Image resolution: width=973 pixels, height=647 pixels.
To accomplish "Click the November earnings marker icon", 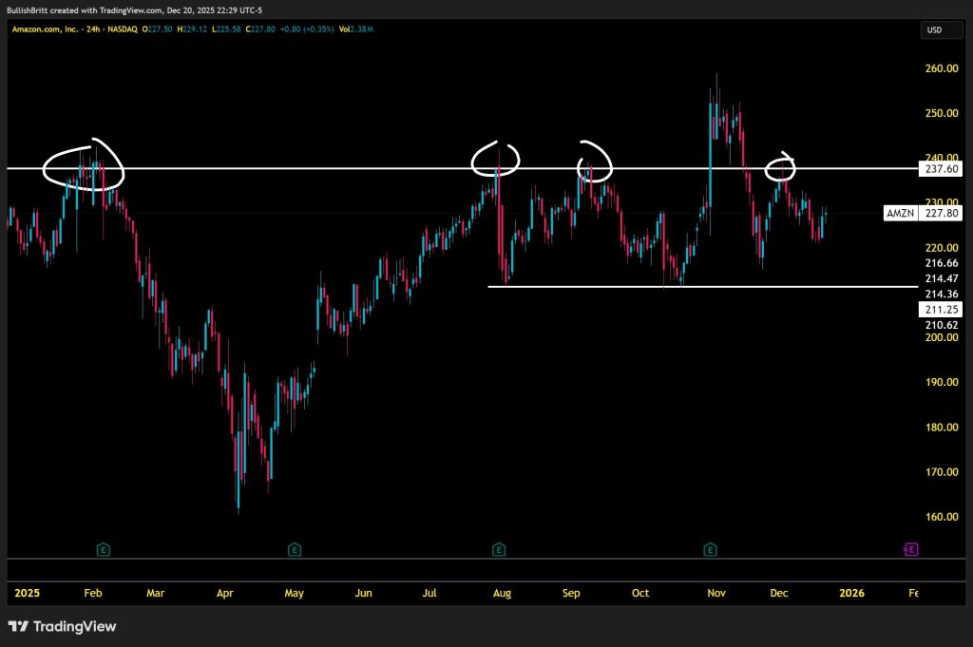I will (x=710, y=549).
